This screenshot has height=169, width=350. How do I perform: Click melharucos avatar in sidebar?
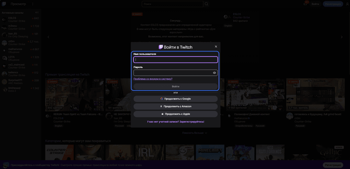click(4, 51)
